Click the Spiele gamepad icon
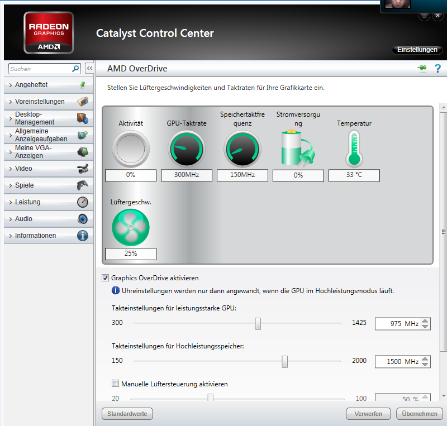Image resolution: width=447 pixels, height=426 pixels. [83, 185]
